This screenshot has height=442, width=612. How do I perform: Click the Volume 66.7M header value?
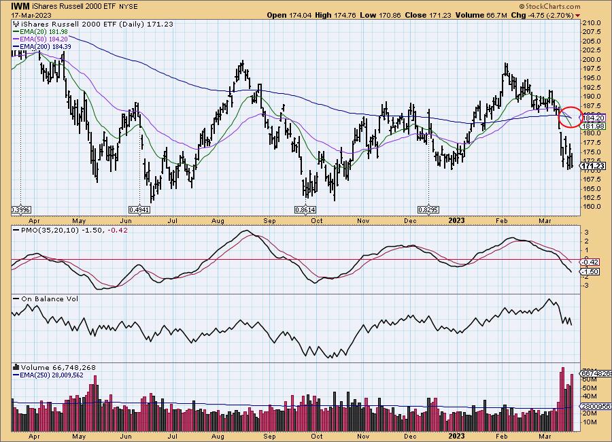[x=481, y=15]
